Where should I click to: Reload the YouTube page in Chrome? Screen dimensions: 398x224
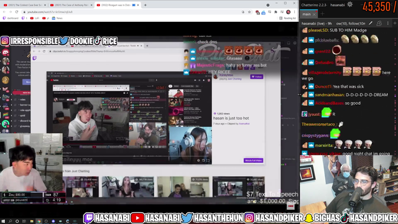[17, 12]
